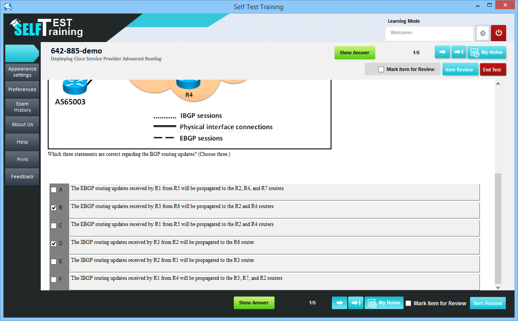Jump to last question with top arrow

point(458,52)
